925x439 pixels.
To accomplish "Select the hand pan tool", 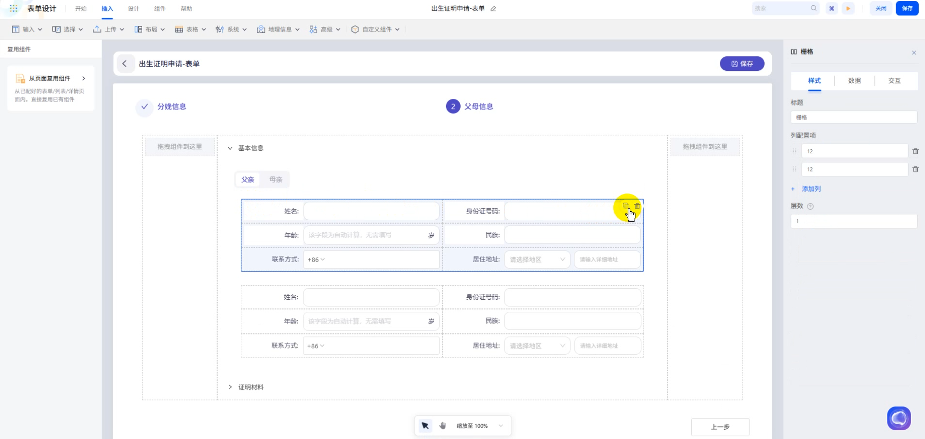I will click(443, 426).
